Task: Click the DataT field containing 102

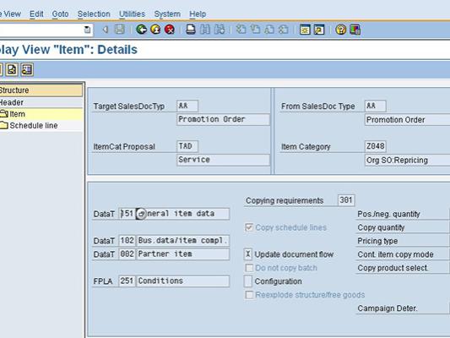Action: pyautogui.click(x=127, y=241)
